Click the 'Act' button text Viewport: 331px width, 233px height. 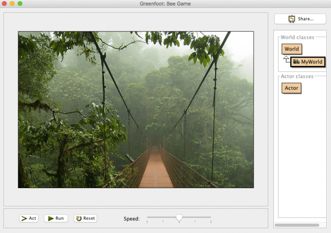point(32,218)
